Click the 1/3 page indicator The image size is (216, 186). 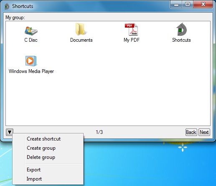tap(99, 132)
